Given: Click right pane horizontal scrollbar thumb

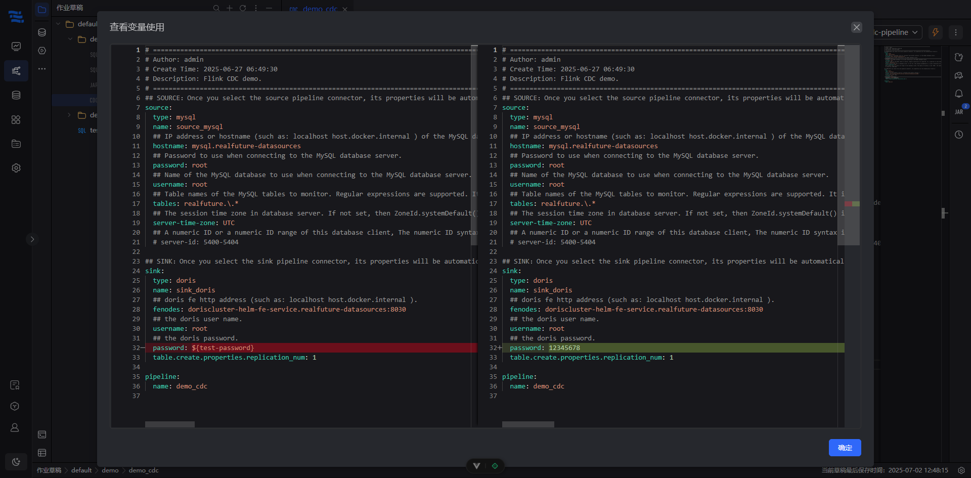Looking at the screenshot, I should coord(528,425).
